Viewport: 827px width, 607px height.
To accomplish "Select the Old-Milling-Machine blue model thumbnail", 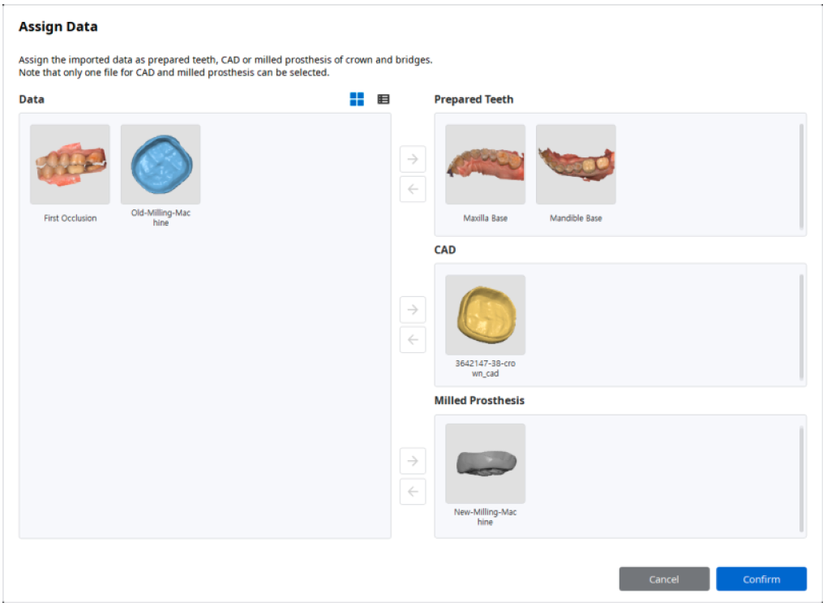I will point(161,165).
